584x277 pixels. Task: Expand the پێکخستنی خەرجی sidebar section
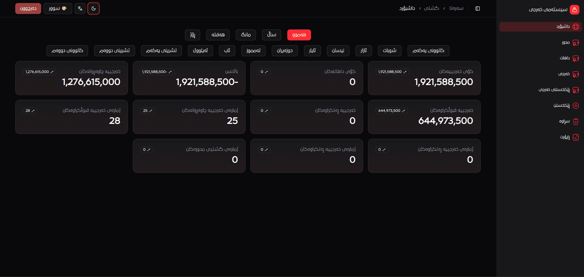point(554,90)
